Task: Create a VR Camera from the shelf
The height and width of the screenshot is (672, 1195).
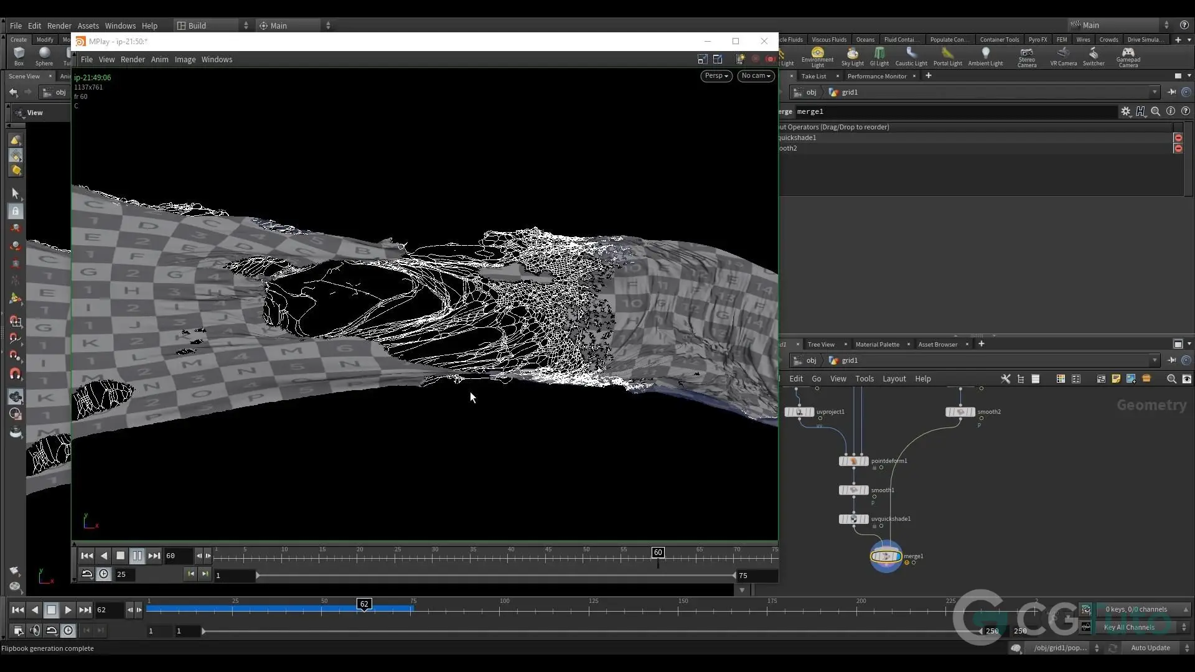Action: click(x=1063, y=57)
